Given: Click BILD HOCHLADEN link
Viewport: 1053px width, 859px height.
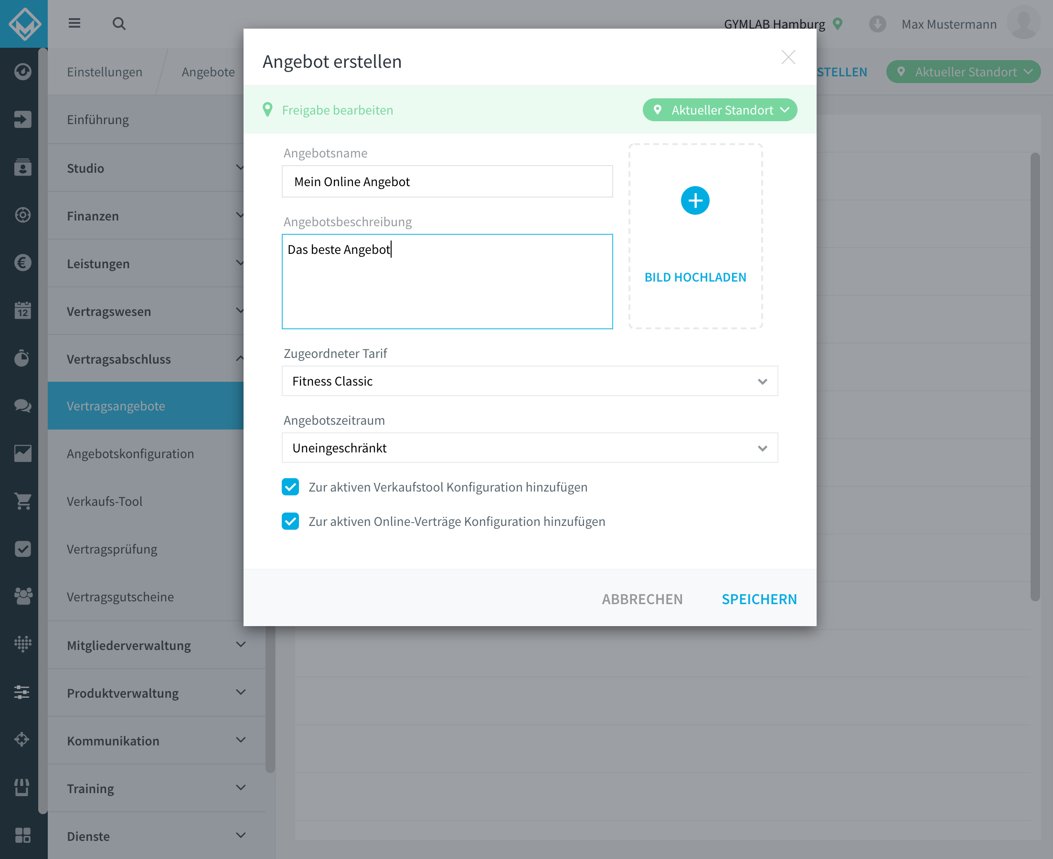Looking at the screenshot, I should 695,277.
